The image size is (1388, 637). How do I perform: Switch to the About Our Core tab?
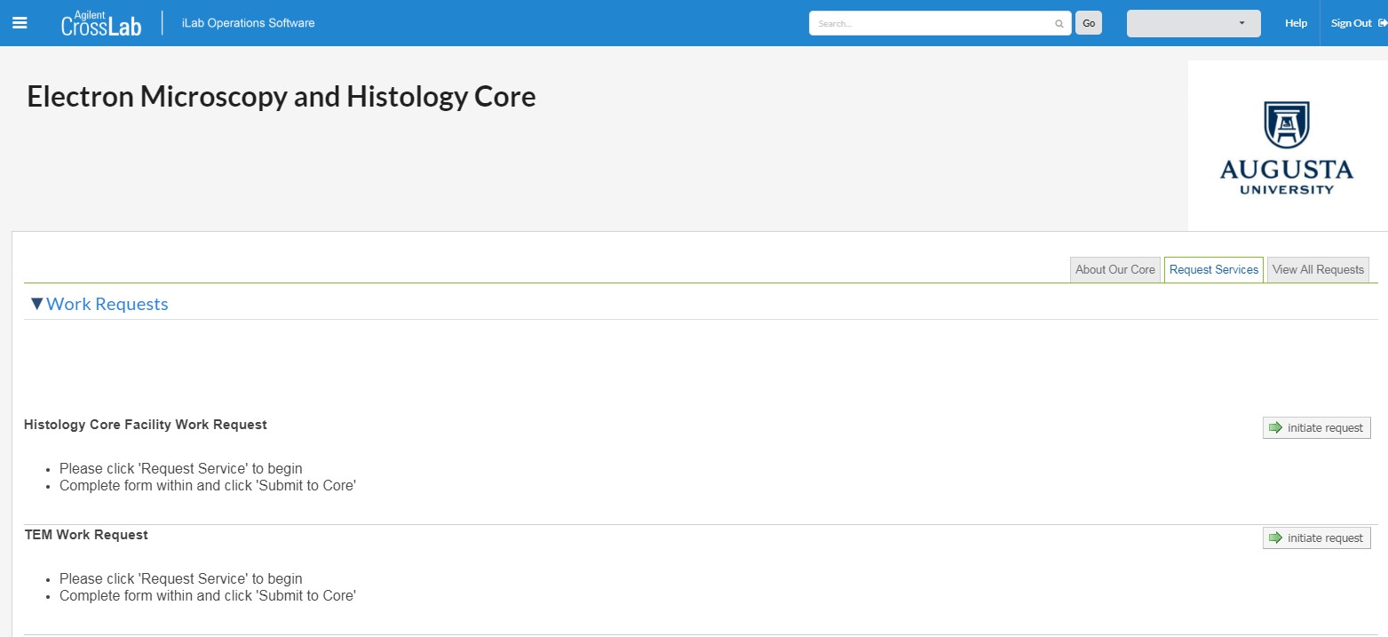pyautogui.click(x=1115, y=270)
